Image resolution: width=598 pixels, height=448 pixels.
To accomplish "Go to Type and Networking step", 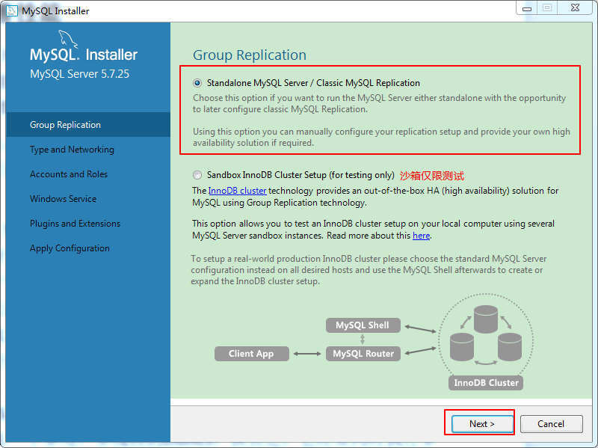I will coord(72,150).
